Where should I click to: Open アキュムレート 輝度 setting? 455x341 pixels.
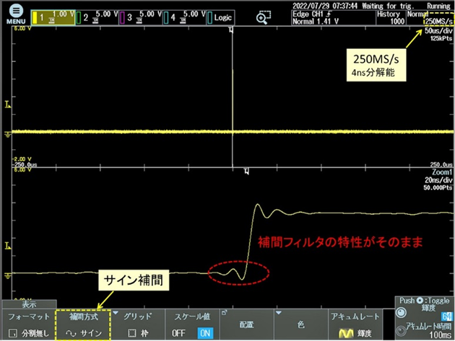click(355, 324)
